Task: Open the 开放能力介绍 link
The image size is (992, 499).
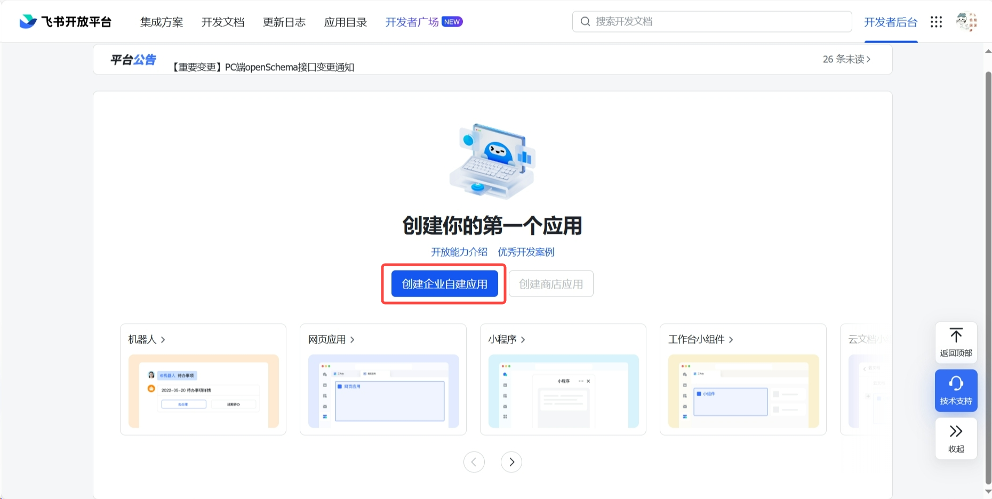Action: (459, 252)
